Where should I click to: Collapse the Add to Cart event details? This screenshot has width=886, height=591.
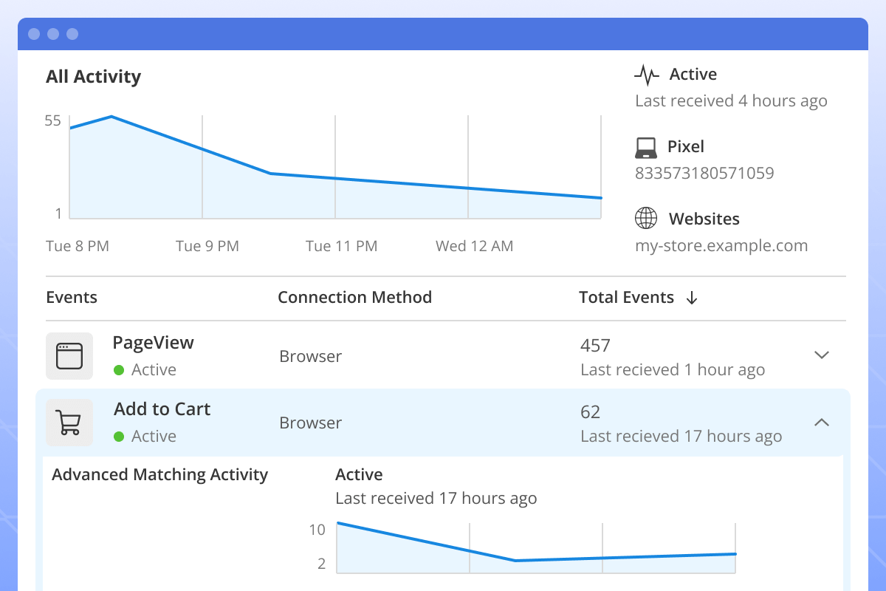822,422
